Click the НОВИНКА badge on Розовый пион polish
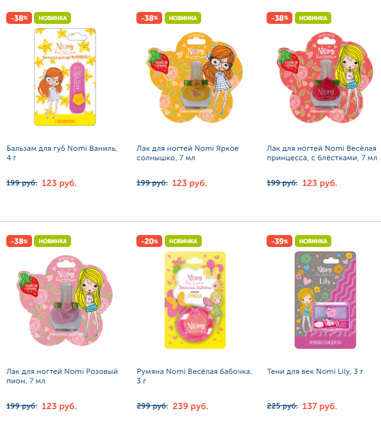The width and height of the screenshot is (381, 433). pos(52,241)
